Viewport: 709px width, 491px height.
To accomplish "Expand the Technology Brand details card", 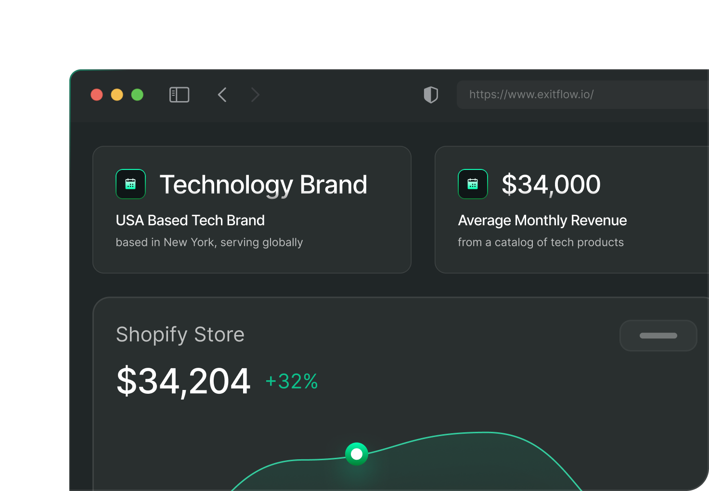I will [252, 209].
